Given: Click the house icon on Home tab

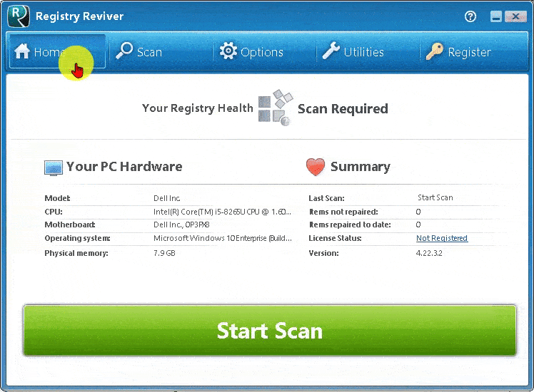Looking at the screenshot, I should pyautogui.click(x=22, y=52).
